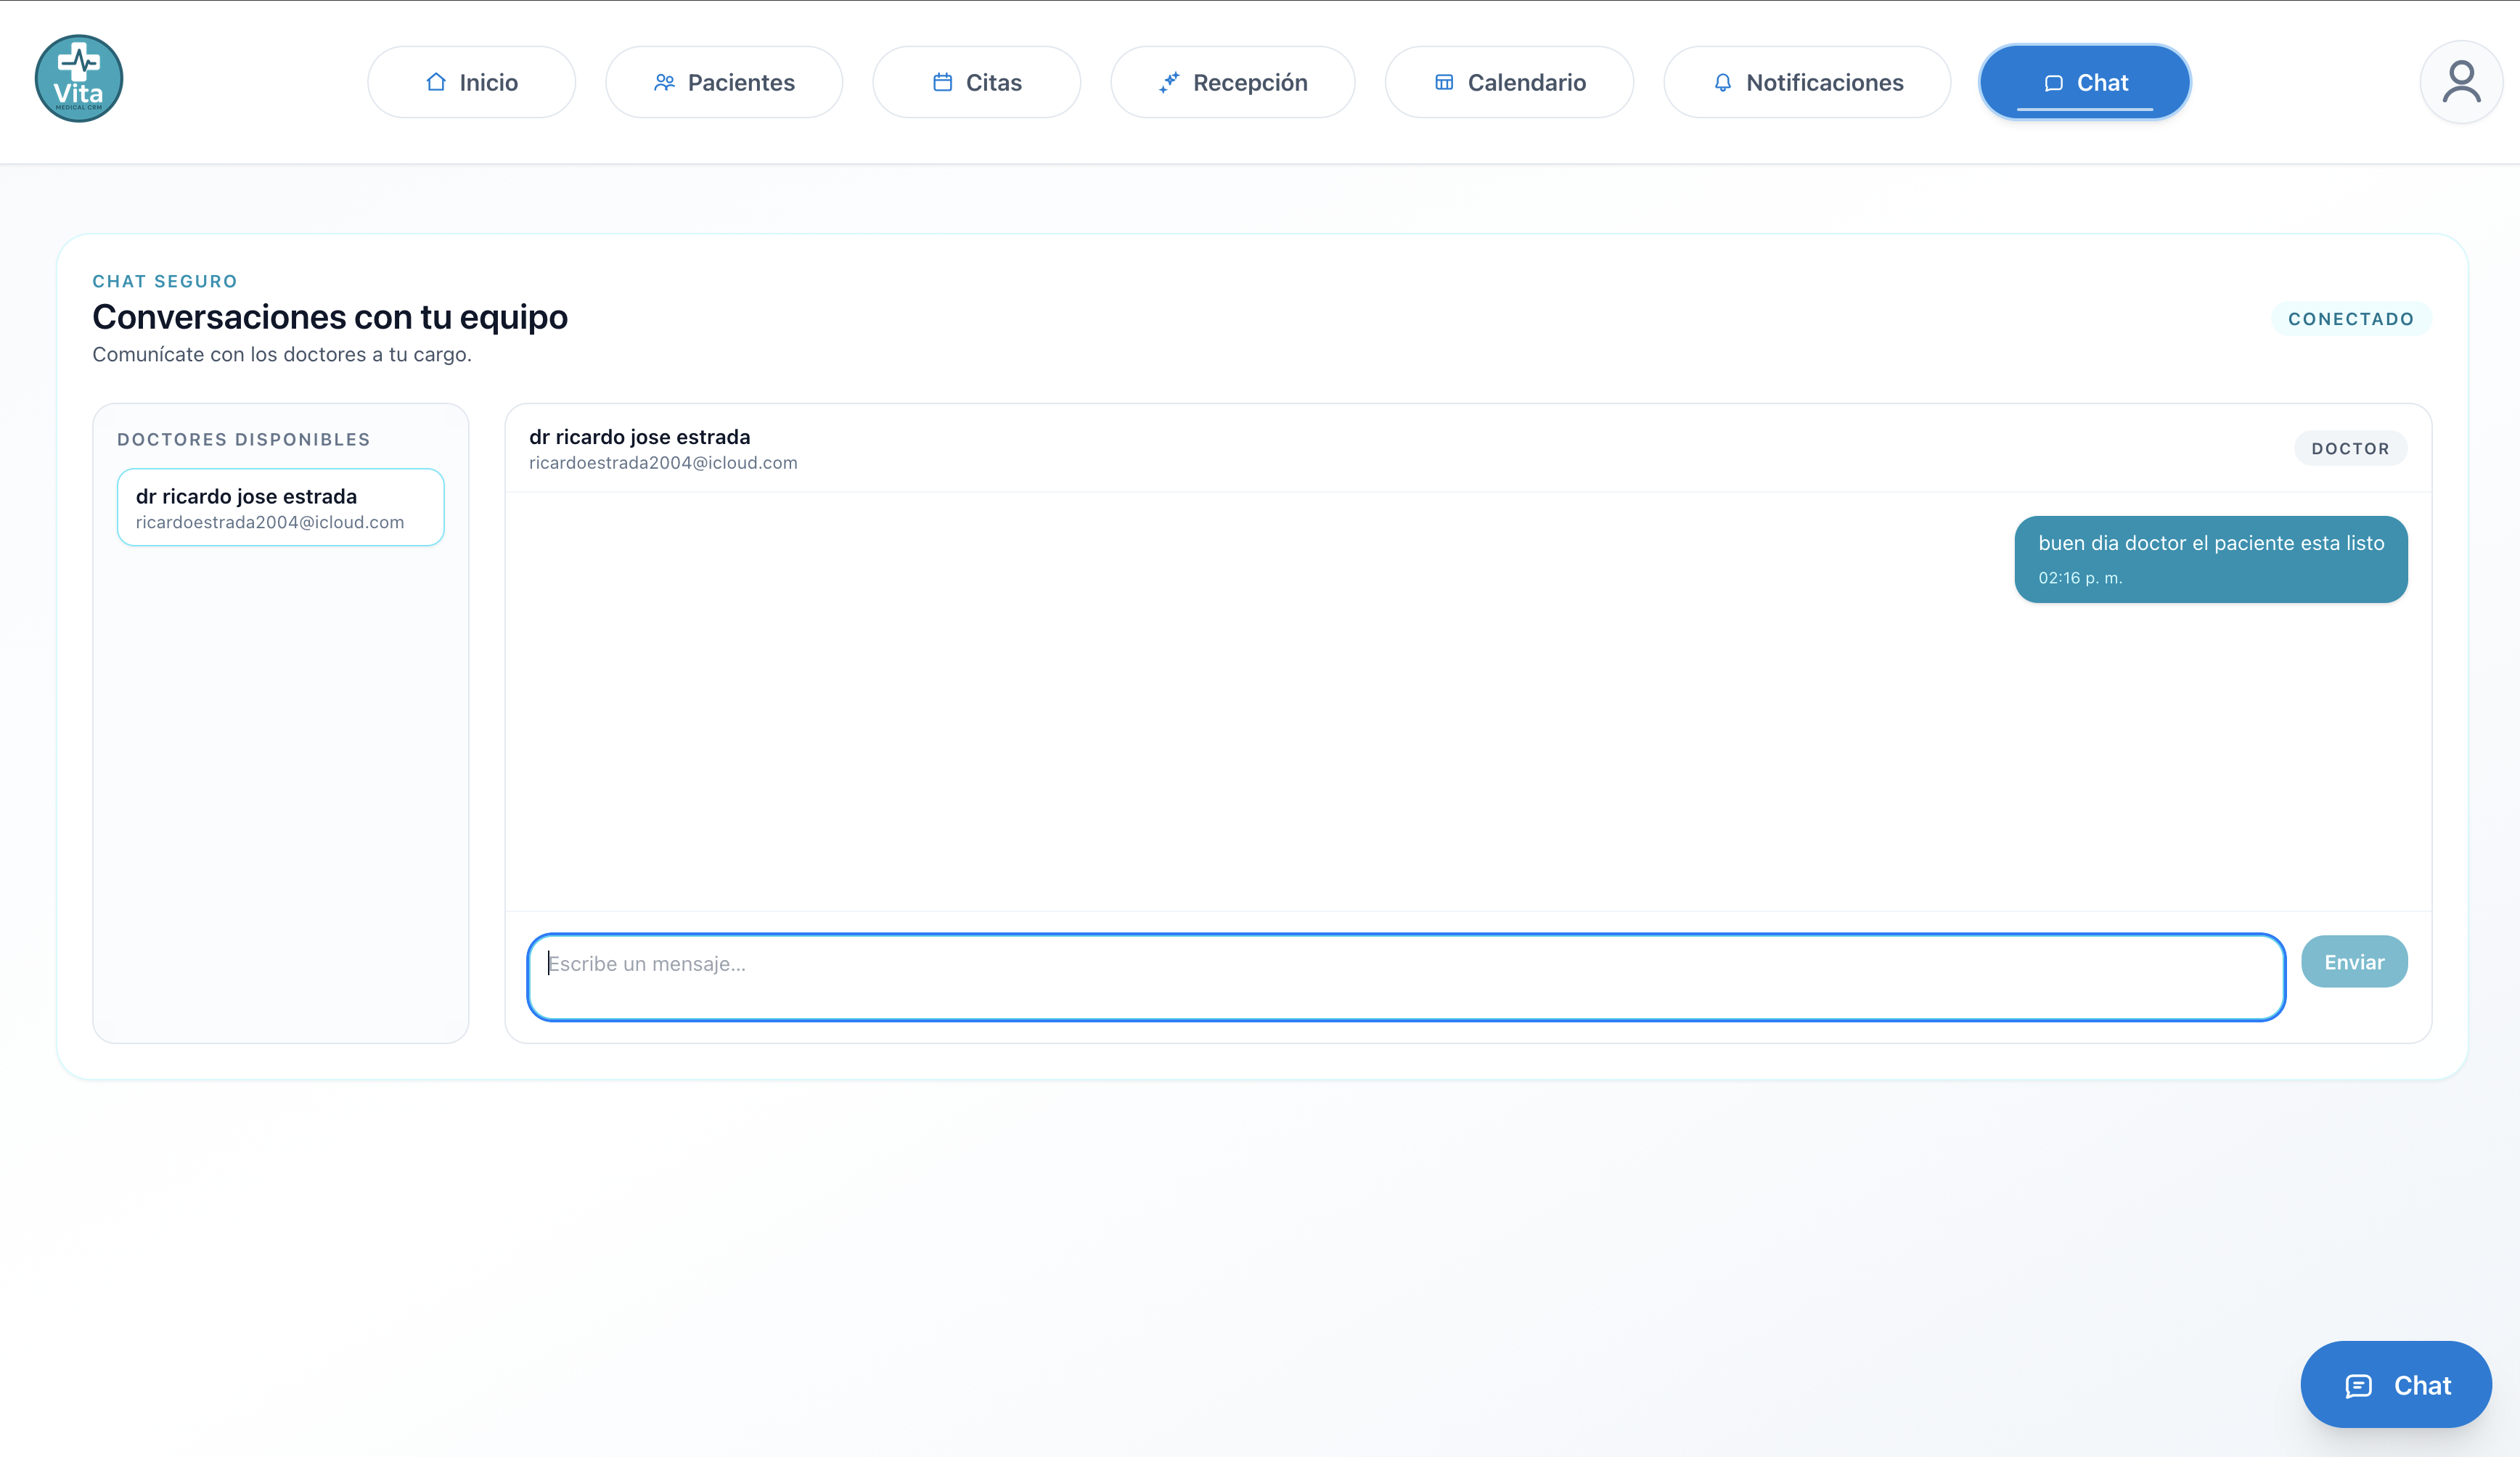Click the house icon in Inicio

(x=436, y=82)
